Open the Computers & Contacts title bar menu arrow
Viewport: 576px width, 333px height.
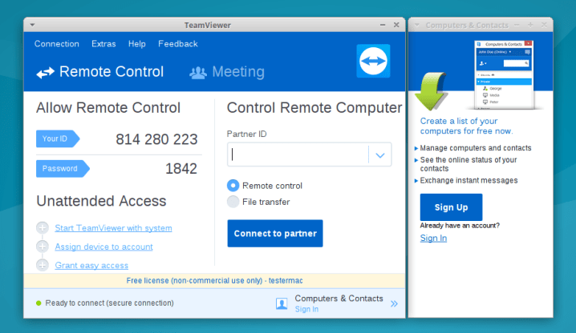coord(417,25)
